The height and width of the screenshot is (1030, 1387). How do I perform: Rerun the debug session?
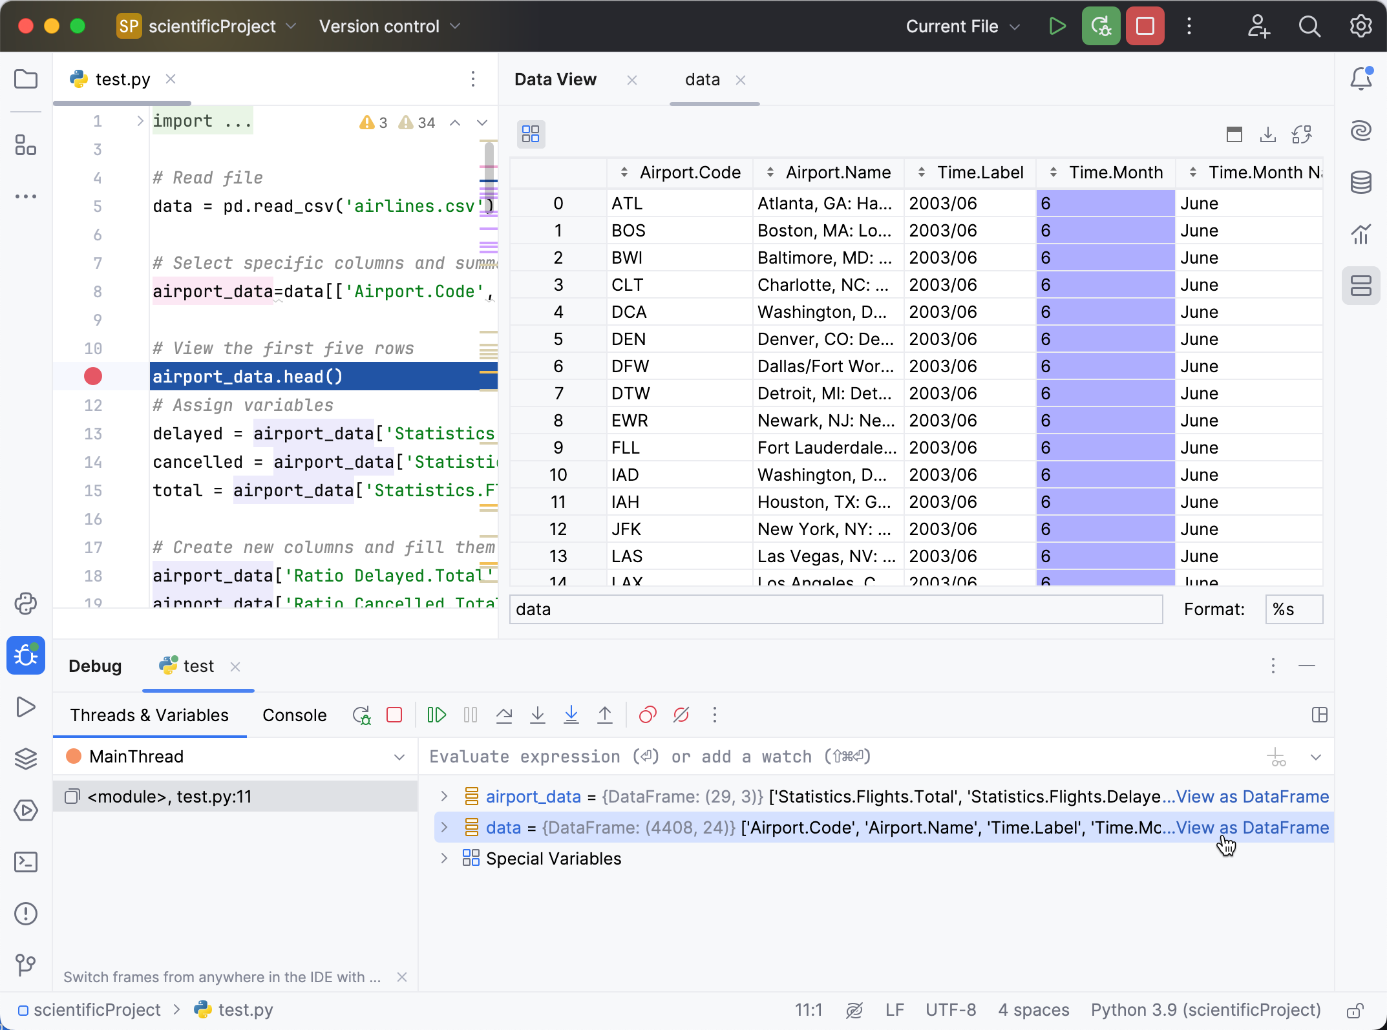point(361,715)
